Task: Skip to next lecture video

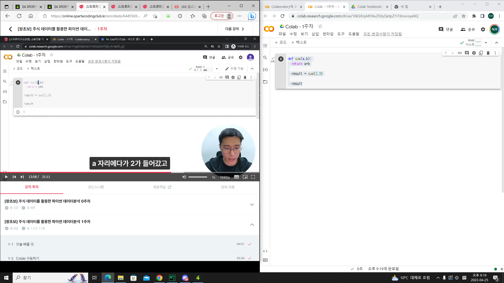Action: coord(22,177)
